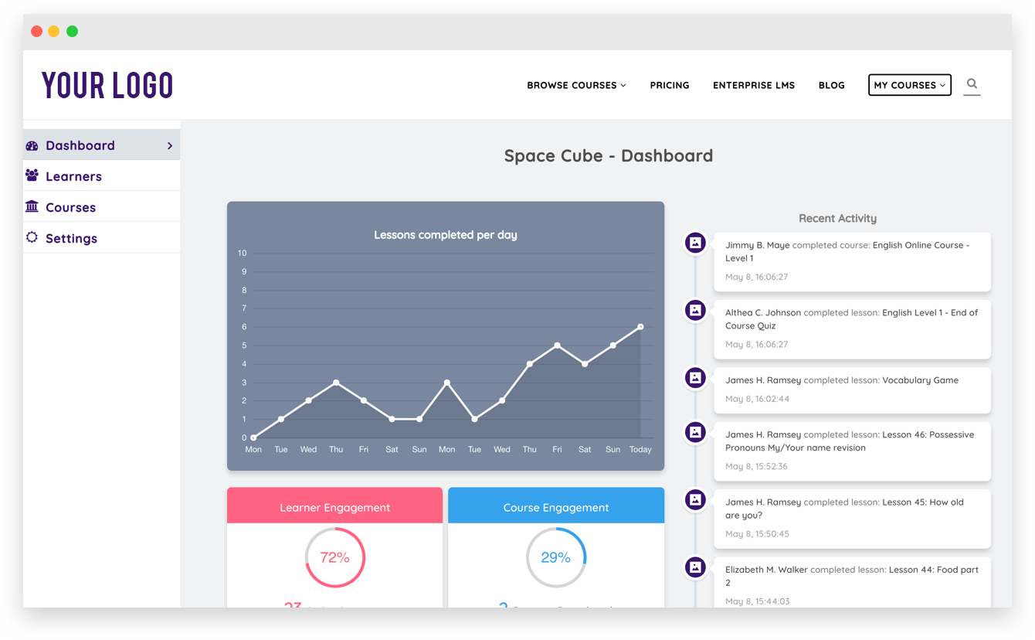Click the Settings gear icon
The image size is (1035, 640).
pyautogui.click(x=32, y=237)
